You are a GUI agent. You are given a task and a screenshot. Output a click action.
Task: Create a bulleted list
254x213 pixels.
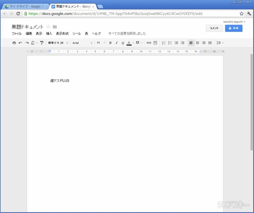click(170, 43)
